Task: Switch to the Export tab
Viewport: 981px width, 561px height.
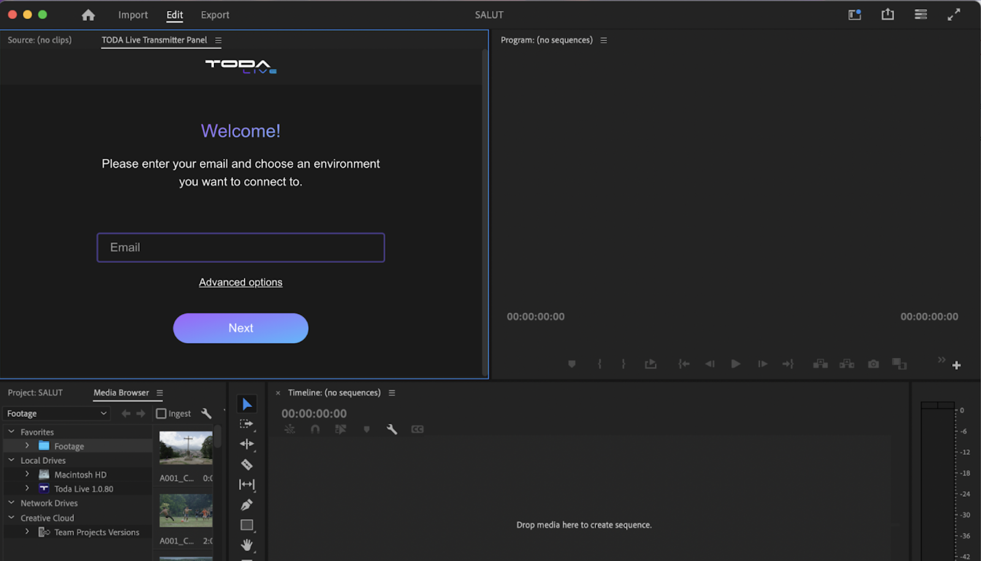Action: coord(215,15)
